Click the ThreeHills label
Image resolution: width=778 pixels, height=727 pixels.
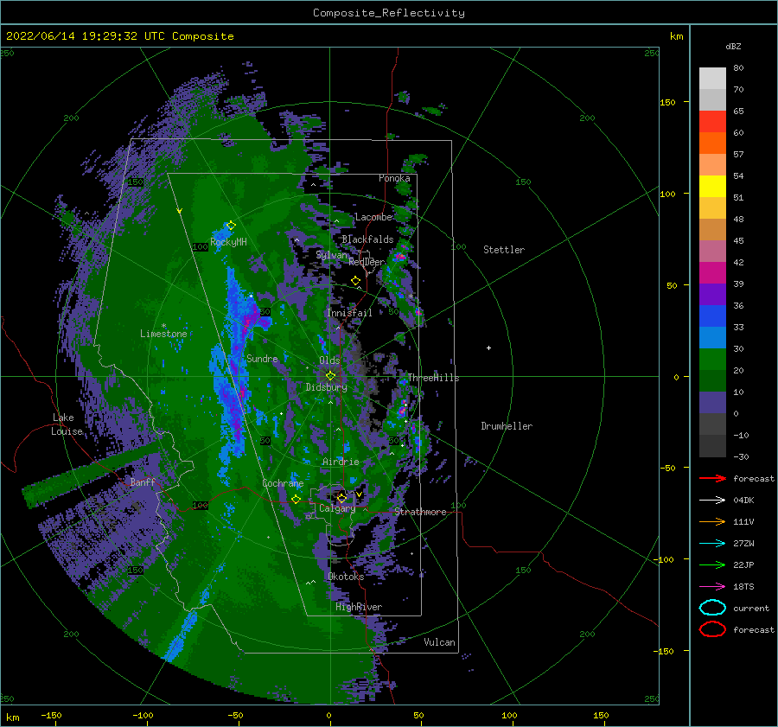433,378
